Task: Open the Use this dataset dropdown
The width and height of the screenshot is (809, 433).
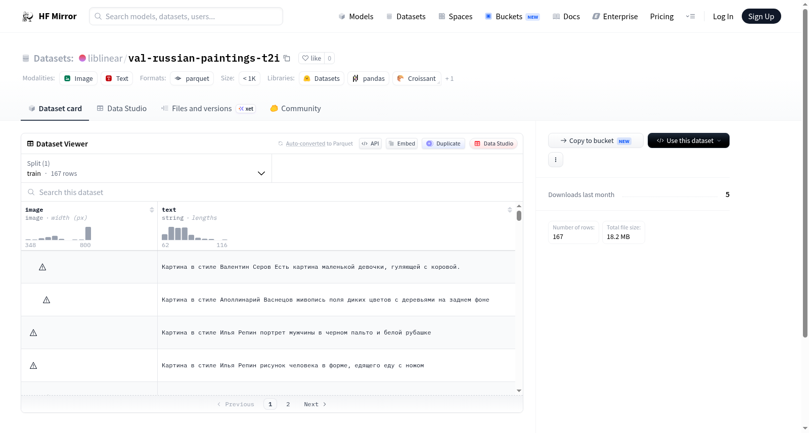Action: [x=689, y=140]
